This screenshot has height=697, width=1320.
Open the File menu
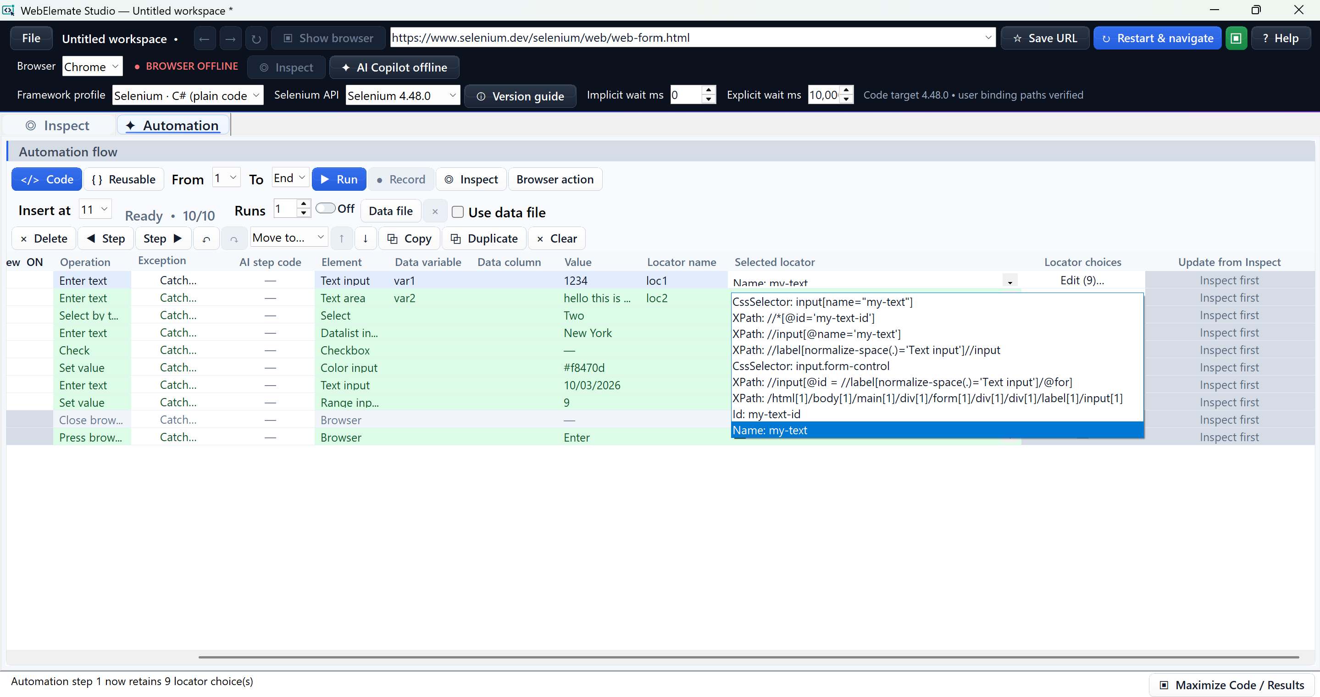click(31, 39)
